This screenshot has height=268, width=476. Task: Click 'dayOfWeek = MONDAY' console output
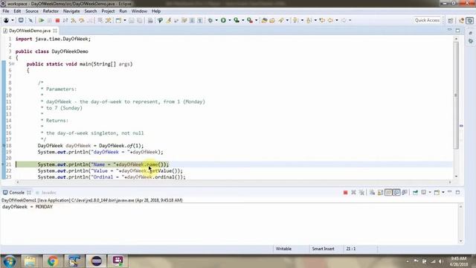(28, 207)
